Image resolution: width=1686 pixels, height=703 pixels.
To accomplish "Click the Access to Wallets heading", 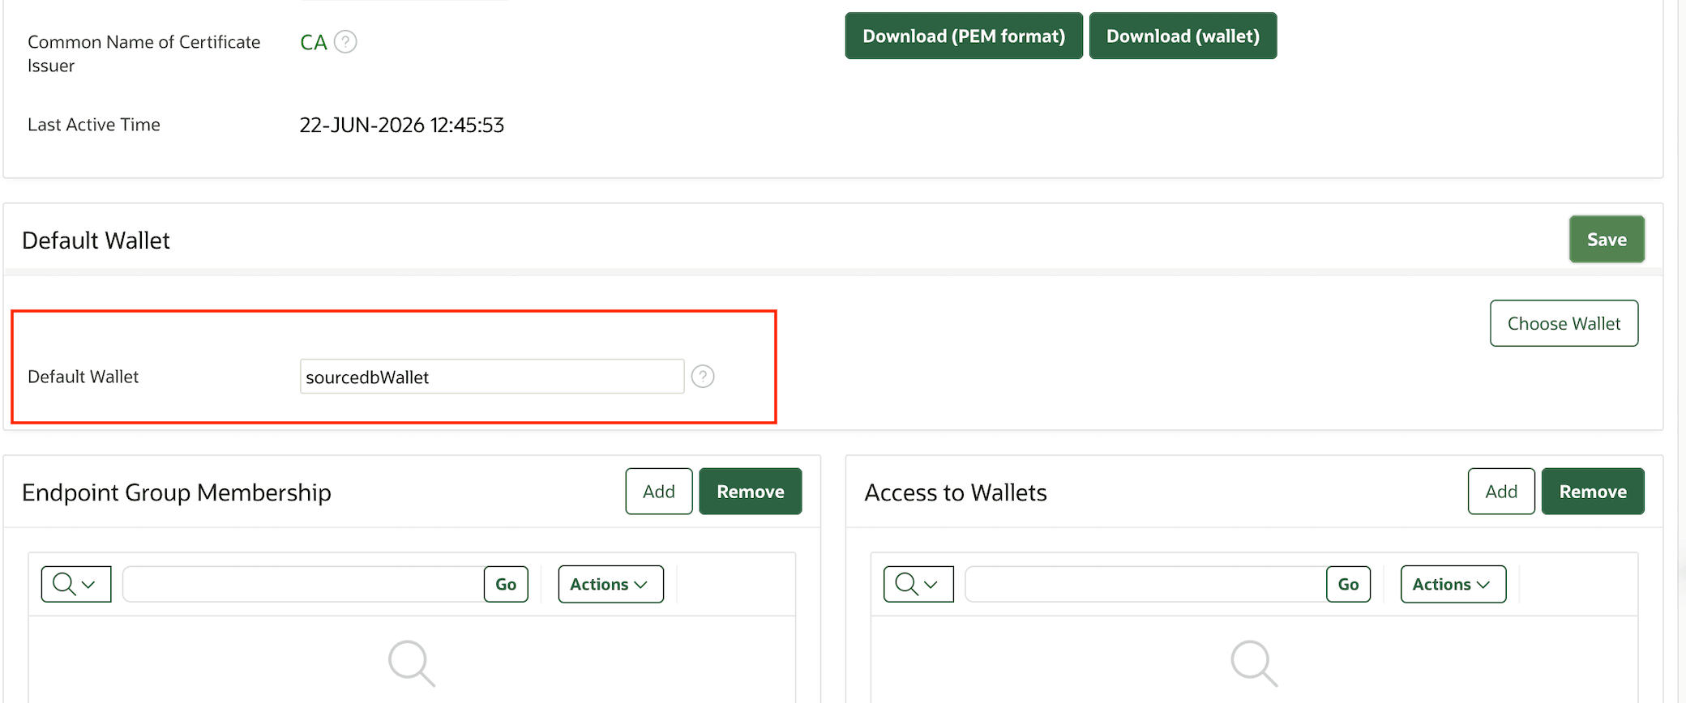I will (x=956, y=492).
